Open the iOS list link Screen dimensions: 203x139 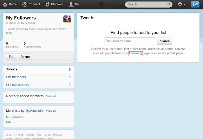pos(9,122)
